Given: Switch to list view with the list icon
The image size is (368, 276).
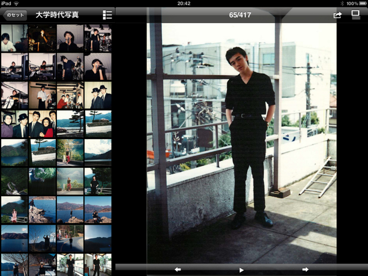Looking at the screenshot, I should 108,15.
